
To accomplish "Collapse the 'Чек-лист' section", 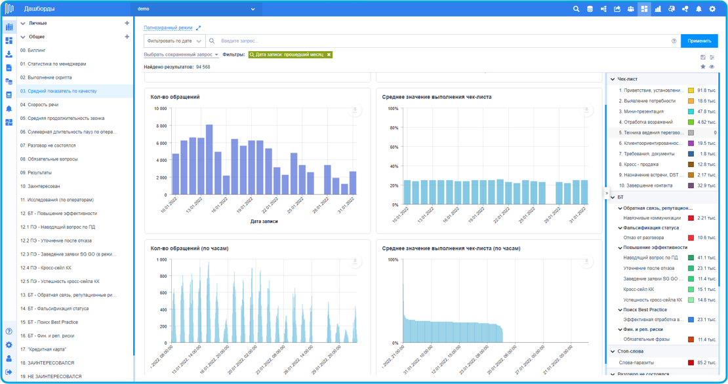I will click(613, 79).
